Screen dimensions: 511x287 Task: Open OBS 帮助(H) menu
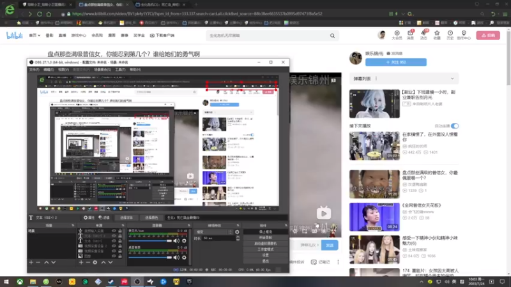point(135,70)
